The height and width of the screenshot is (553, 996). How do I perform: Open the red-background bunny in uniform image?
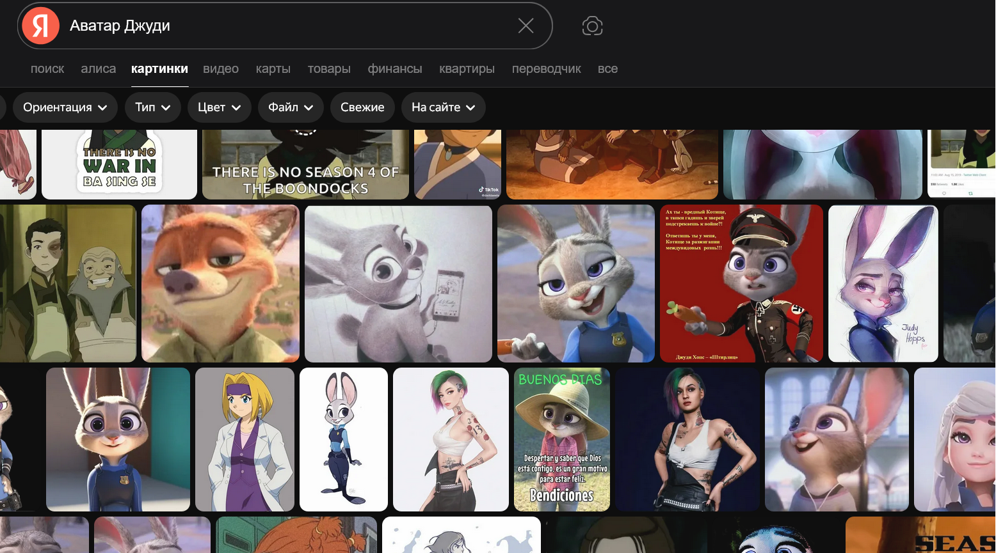741,283
